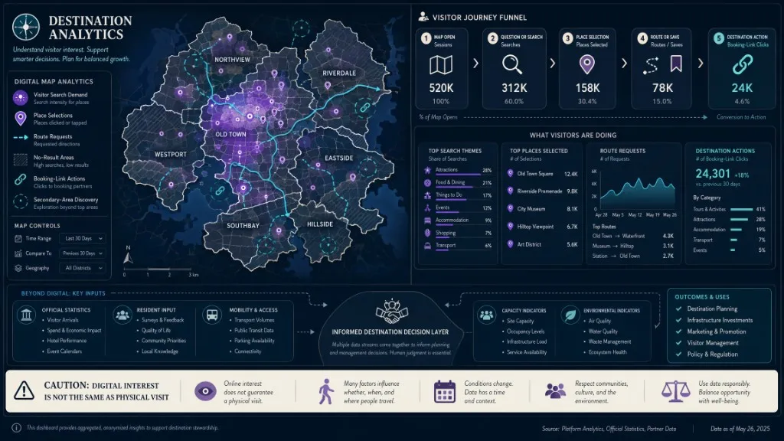Select the Place Selections pin legend icon
Viewport: 784px width, 441px height.
coord(21,119)
